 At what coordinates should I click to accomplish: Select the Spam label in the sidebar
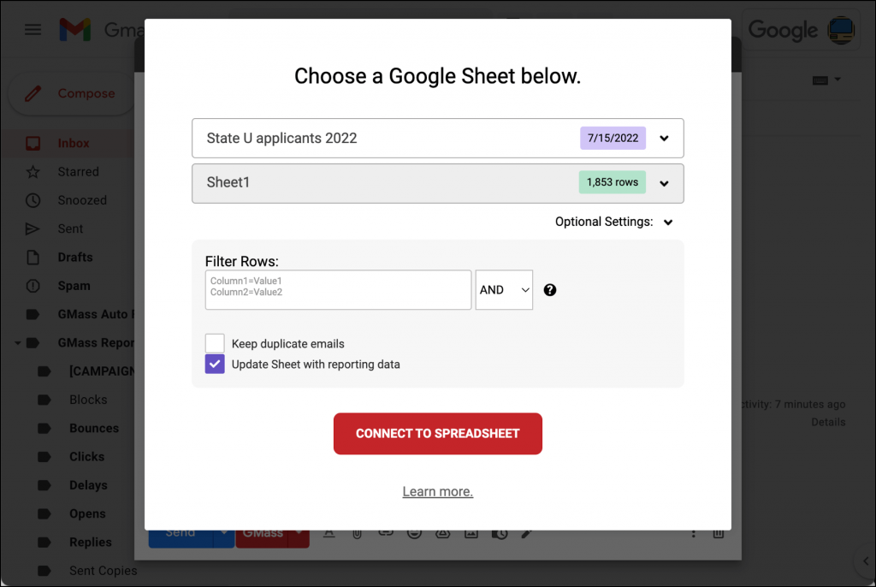[x=74, y=285]
